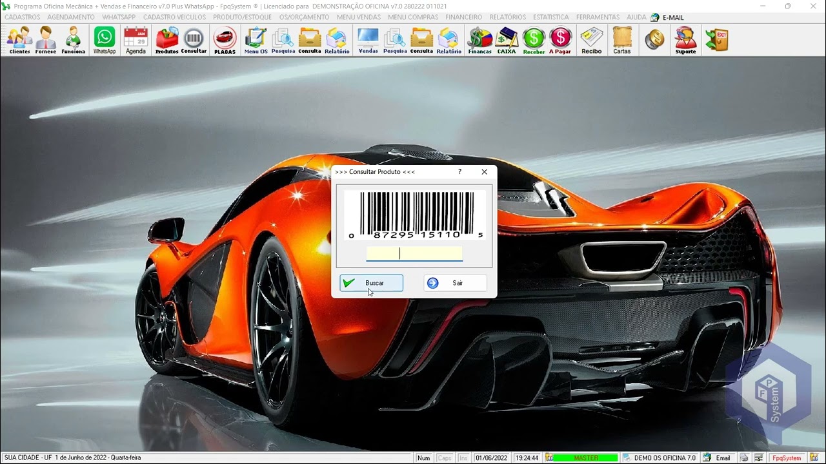The image size is (826, 464).
Task: Open the OS Relatório printer icon
Action: (337, 40)
